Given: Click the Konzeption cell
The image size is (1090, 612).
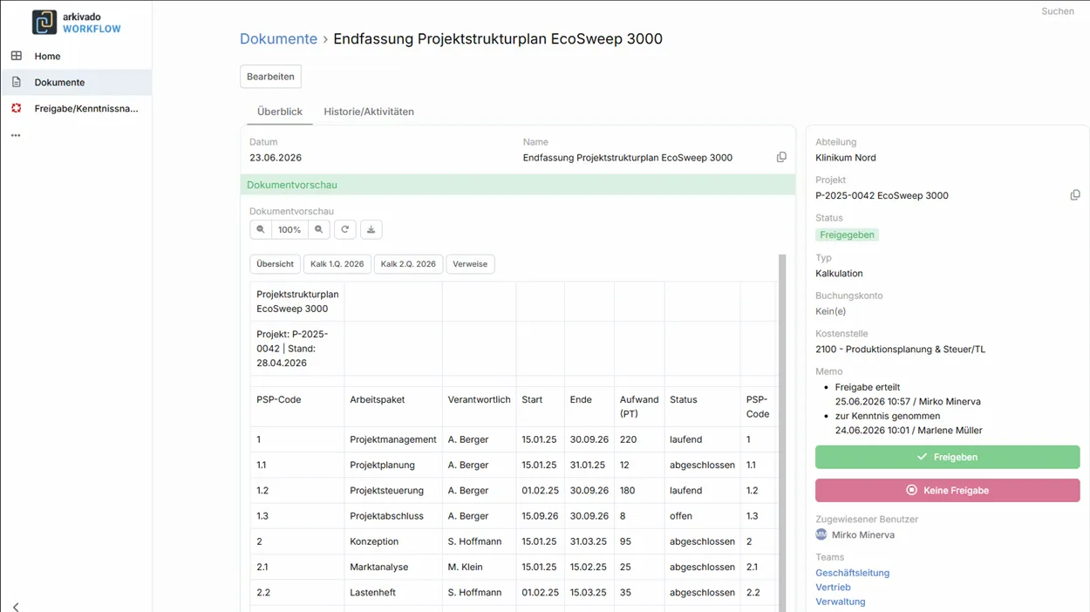Looking at the screenshot, I should pos(393,541).
